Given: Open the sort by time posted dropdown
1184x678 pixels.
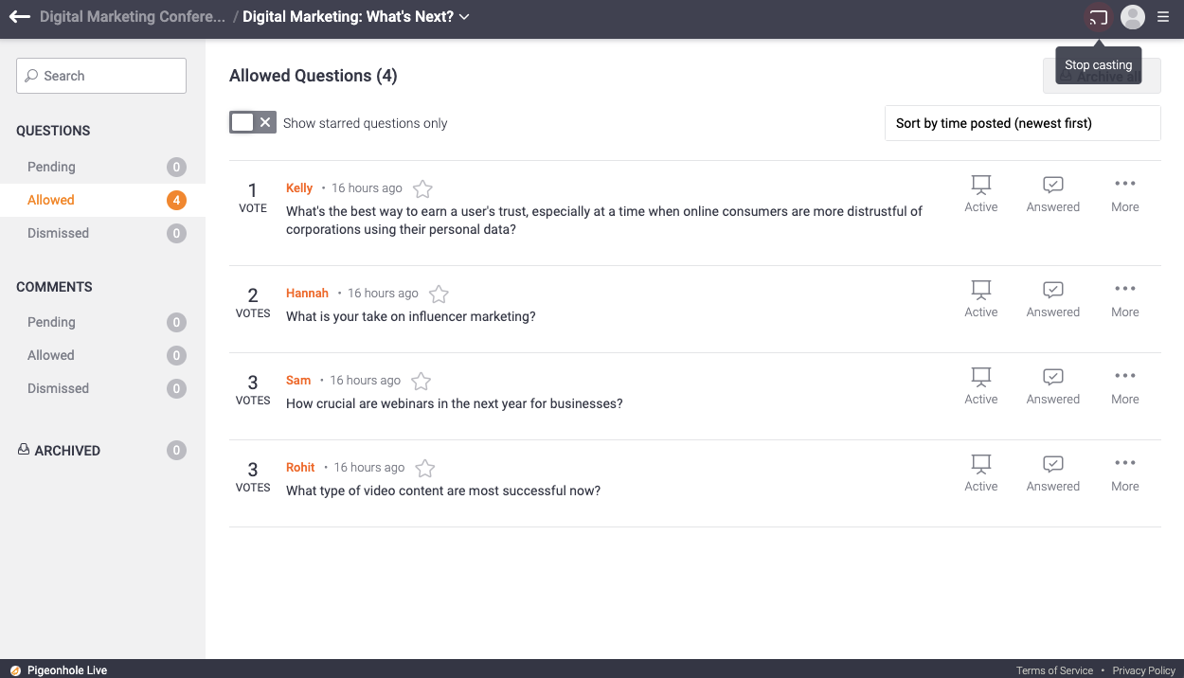Looking at the screenshot, I should tap(1022, 123).
